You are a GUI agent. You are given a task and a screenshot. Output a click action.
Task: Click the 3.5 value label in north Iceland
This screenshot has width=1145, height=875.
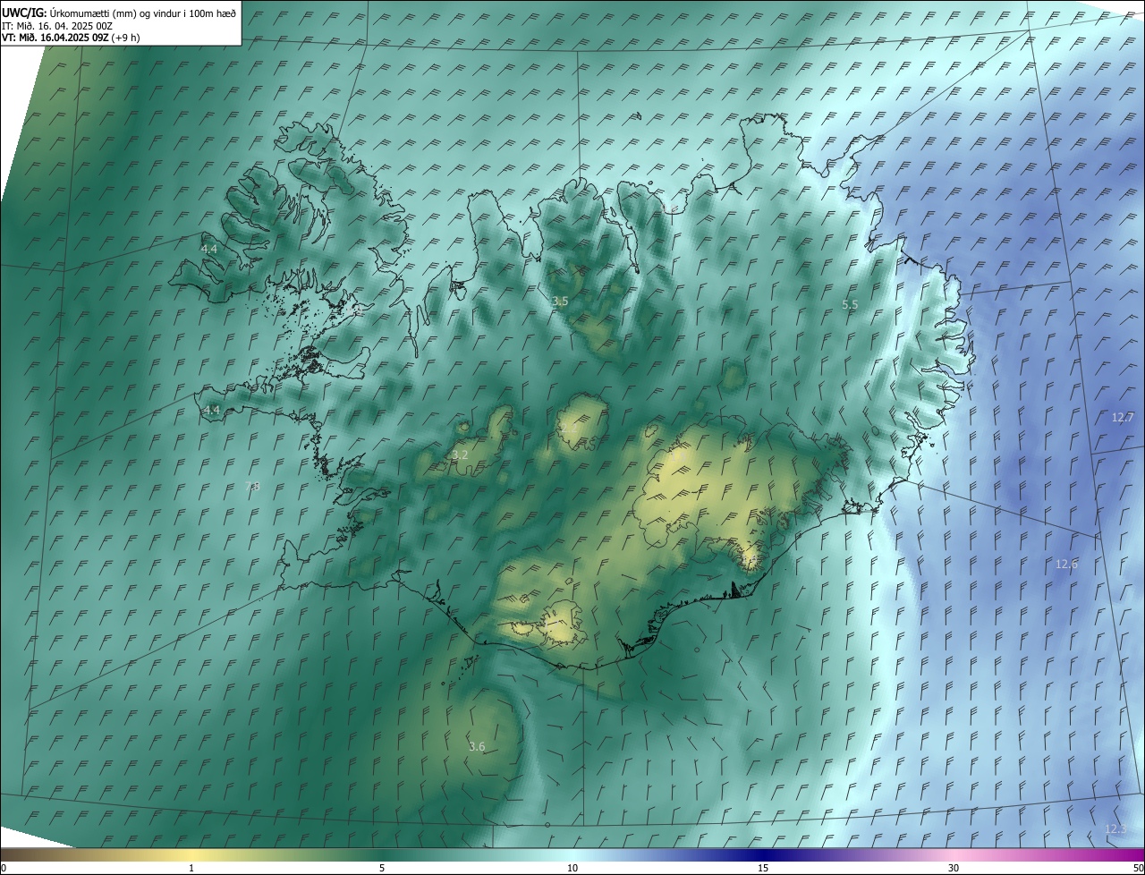click(560, 302)
